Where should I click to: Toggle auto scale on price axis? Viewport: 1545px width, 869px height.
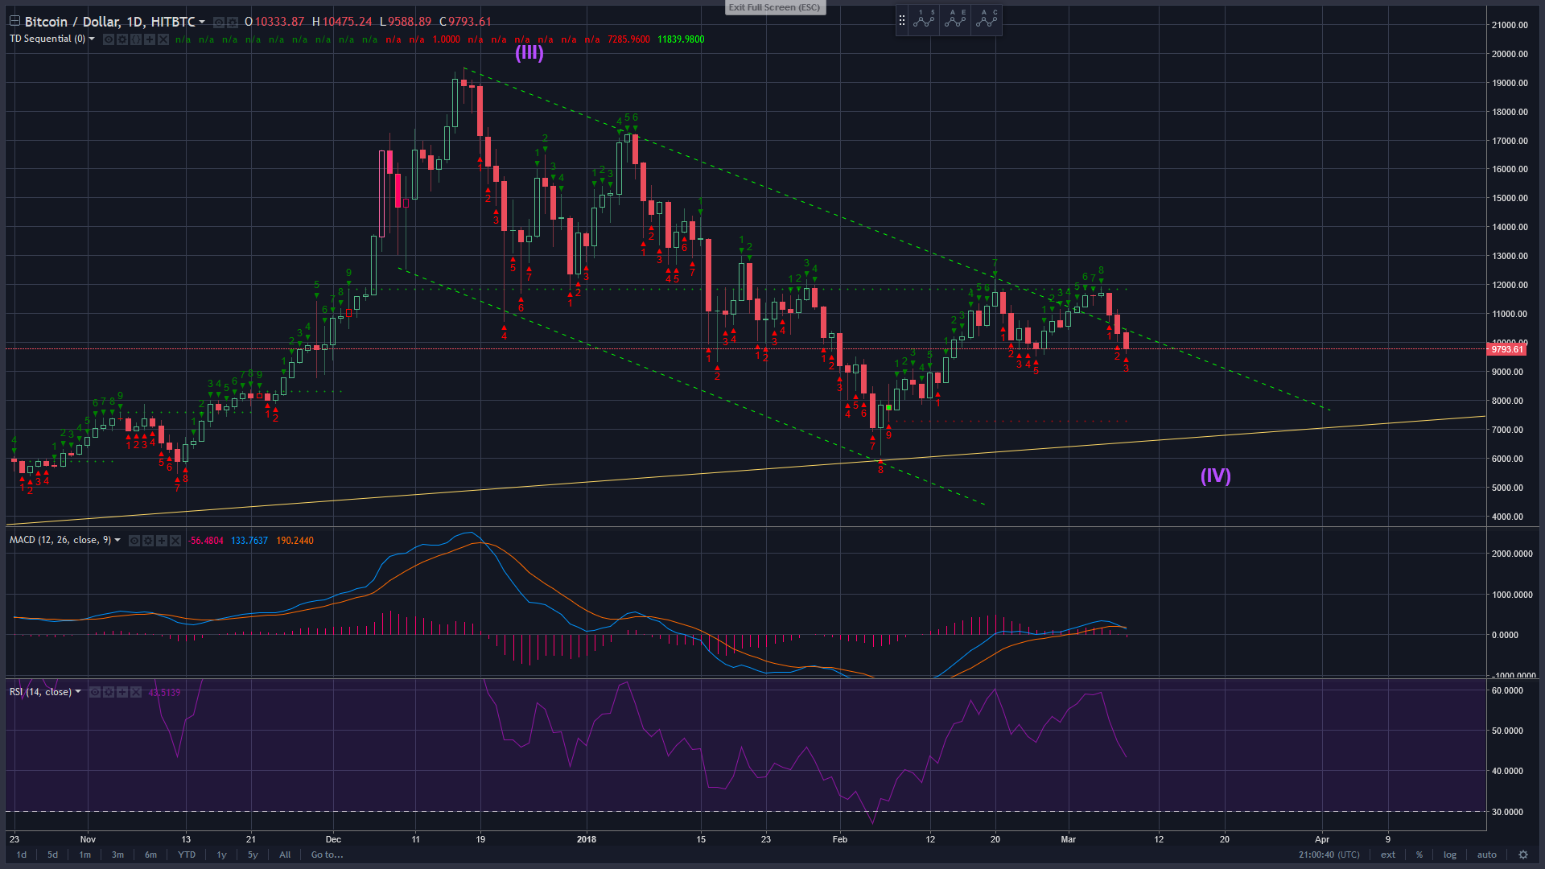click(1486, 855)
